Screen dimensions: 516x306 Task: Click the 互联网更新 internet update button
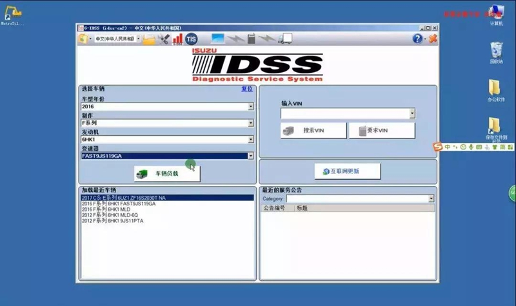tap(348, 171)
